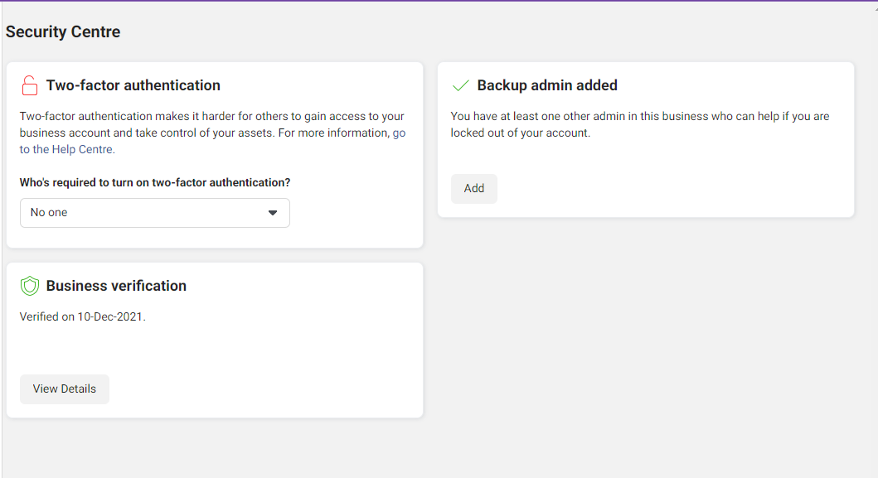Viewport: 878px width, 478px height.
Task: Click the two-factor requirement question label
Action: (x=155, y=182)
